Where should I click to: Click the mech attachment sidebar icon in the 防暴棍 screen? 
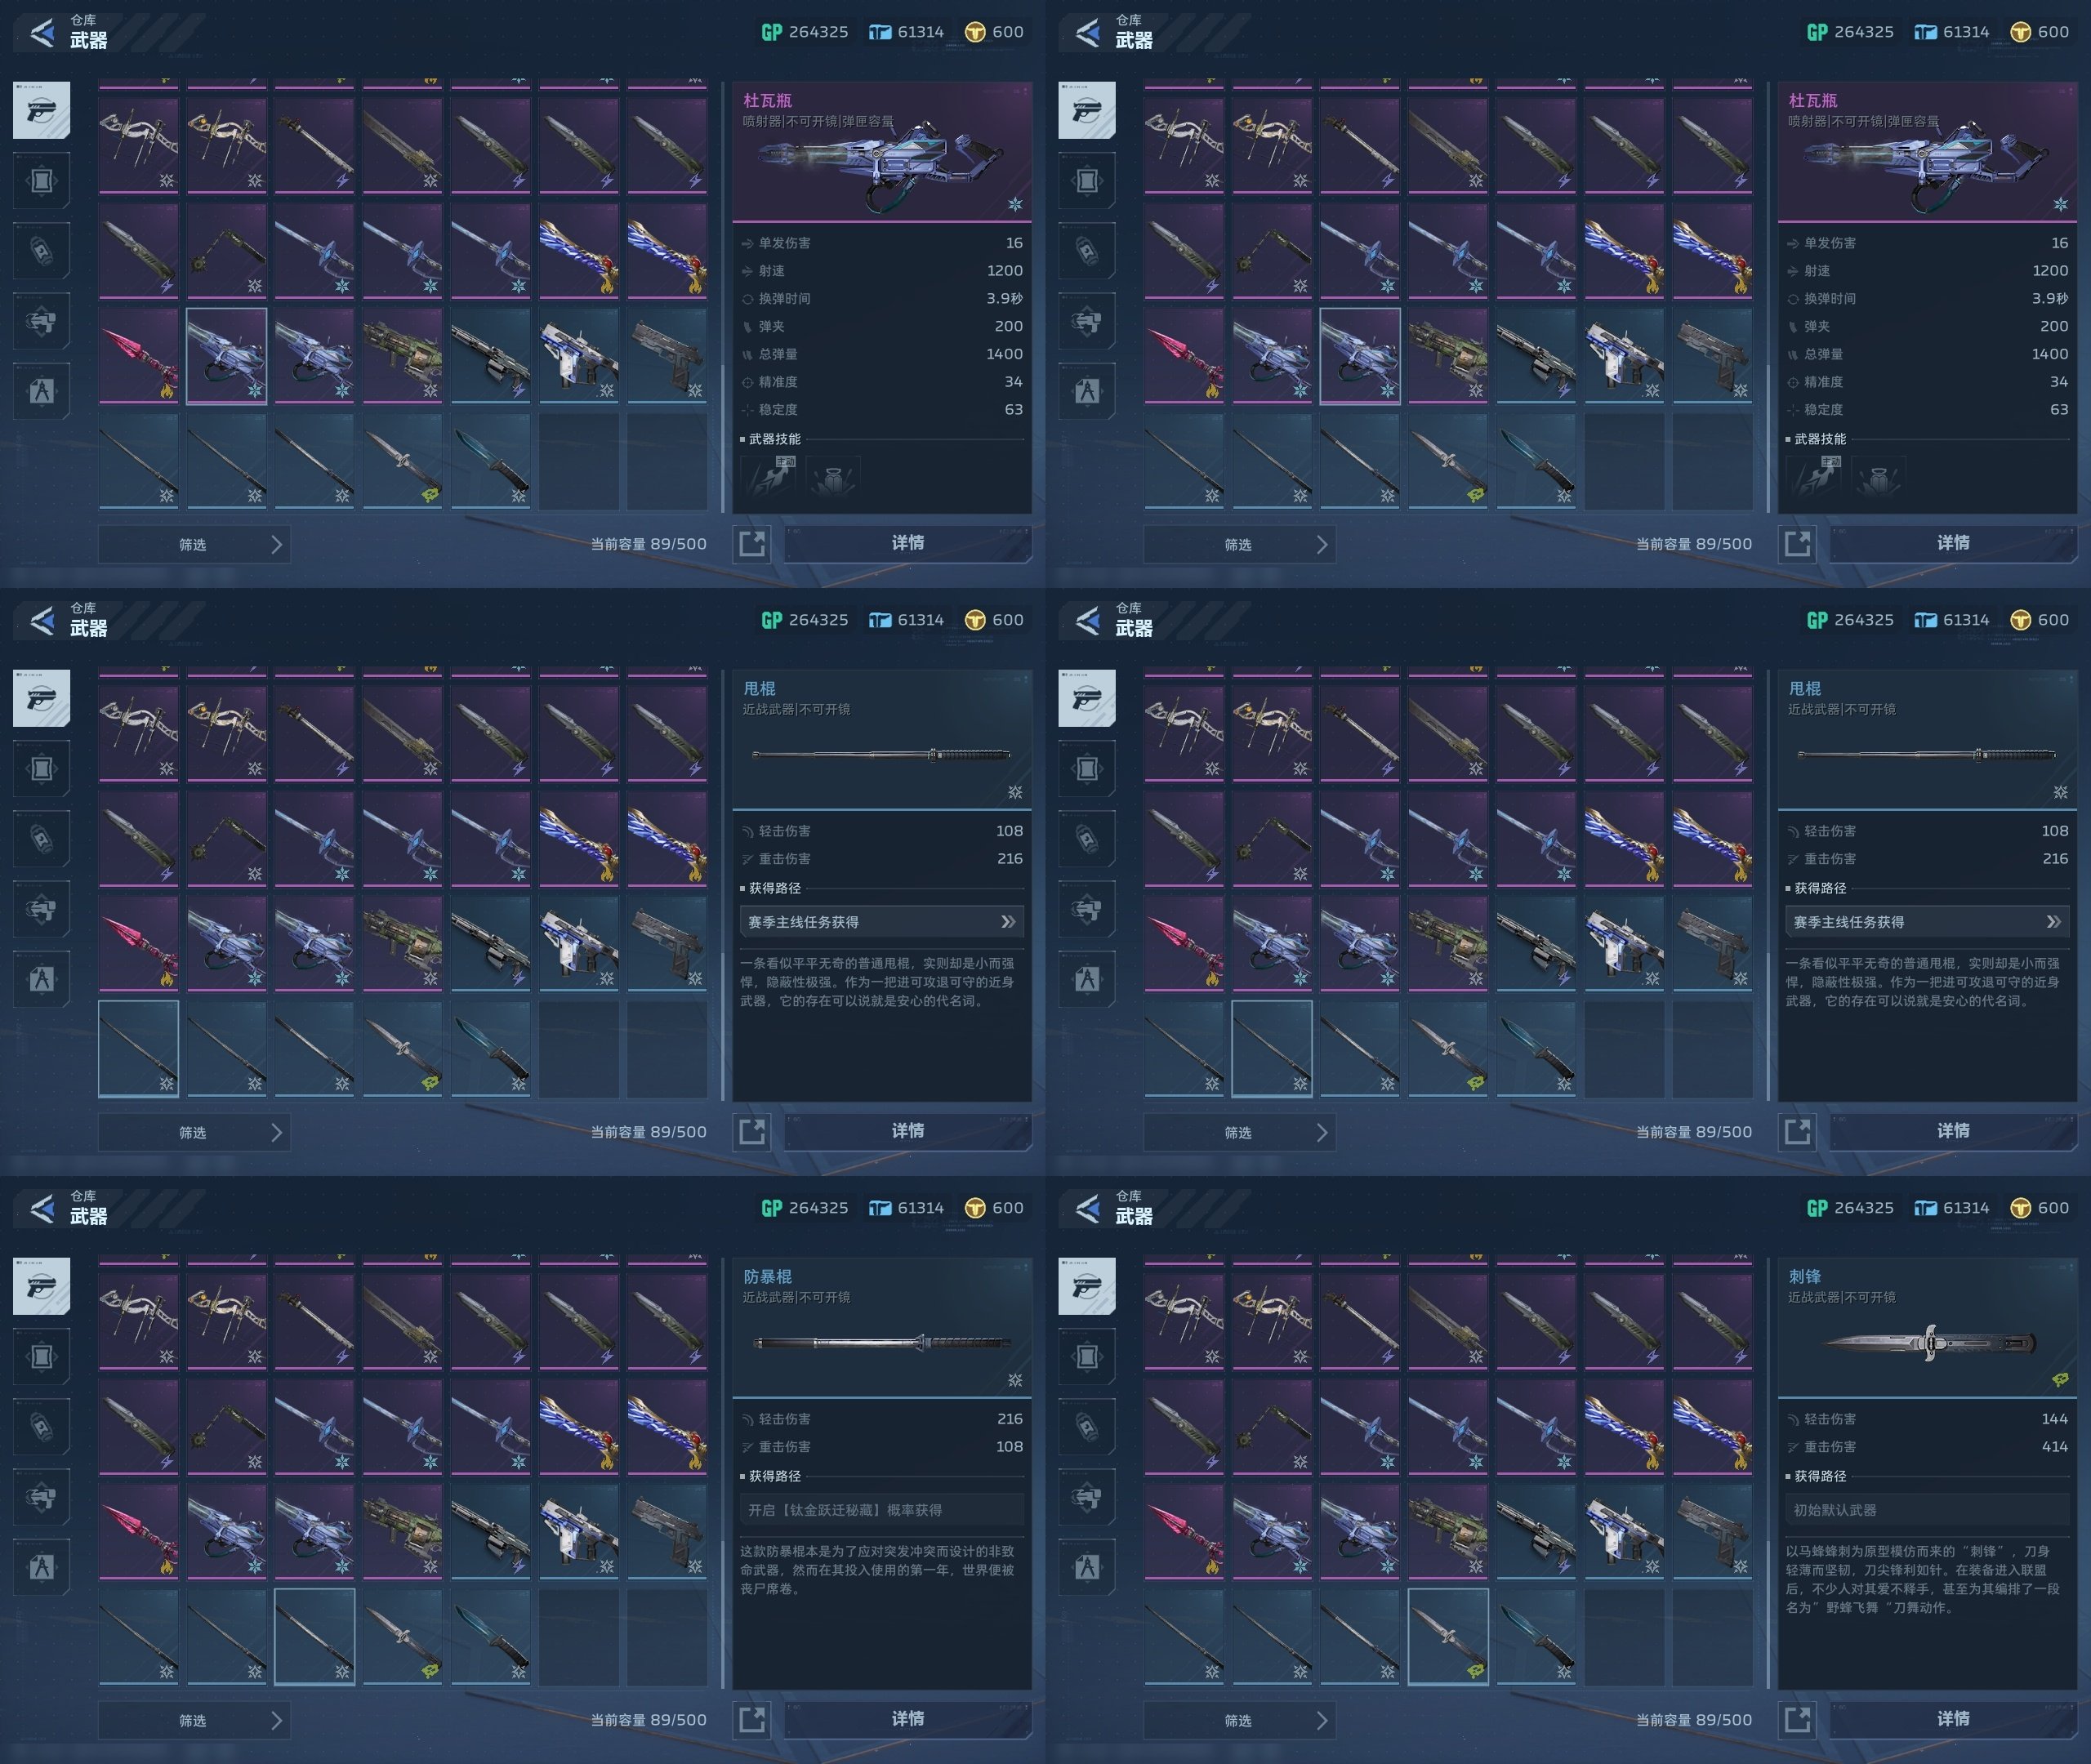pos(41,1496)
